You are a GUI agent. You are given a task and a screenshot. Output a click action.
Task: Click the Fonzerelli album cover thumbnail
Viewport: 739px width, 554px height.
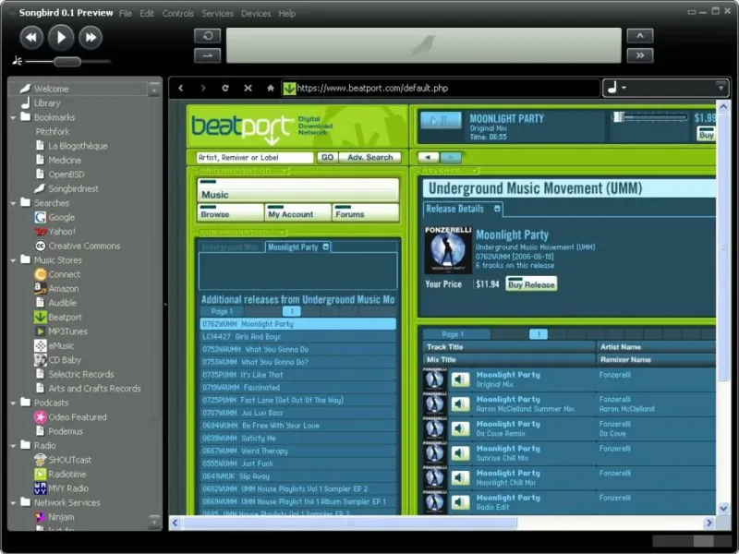(x=448, y=250)
